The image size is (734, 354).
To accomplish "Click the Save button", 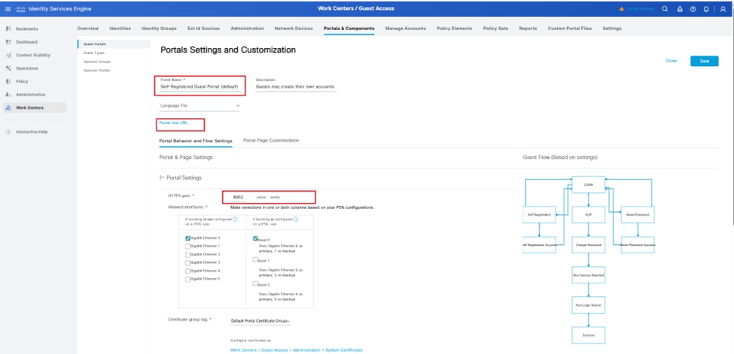I will [x=704, y=61].
